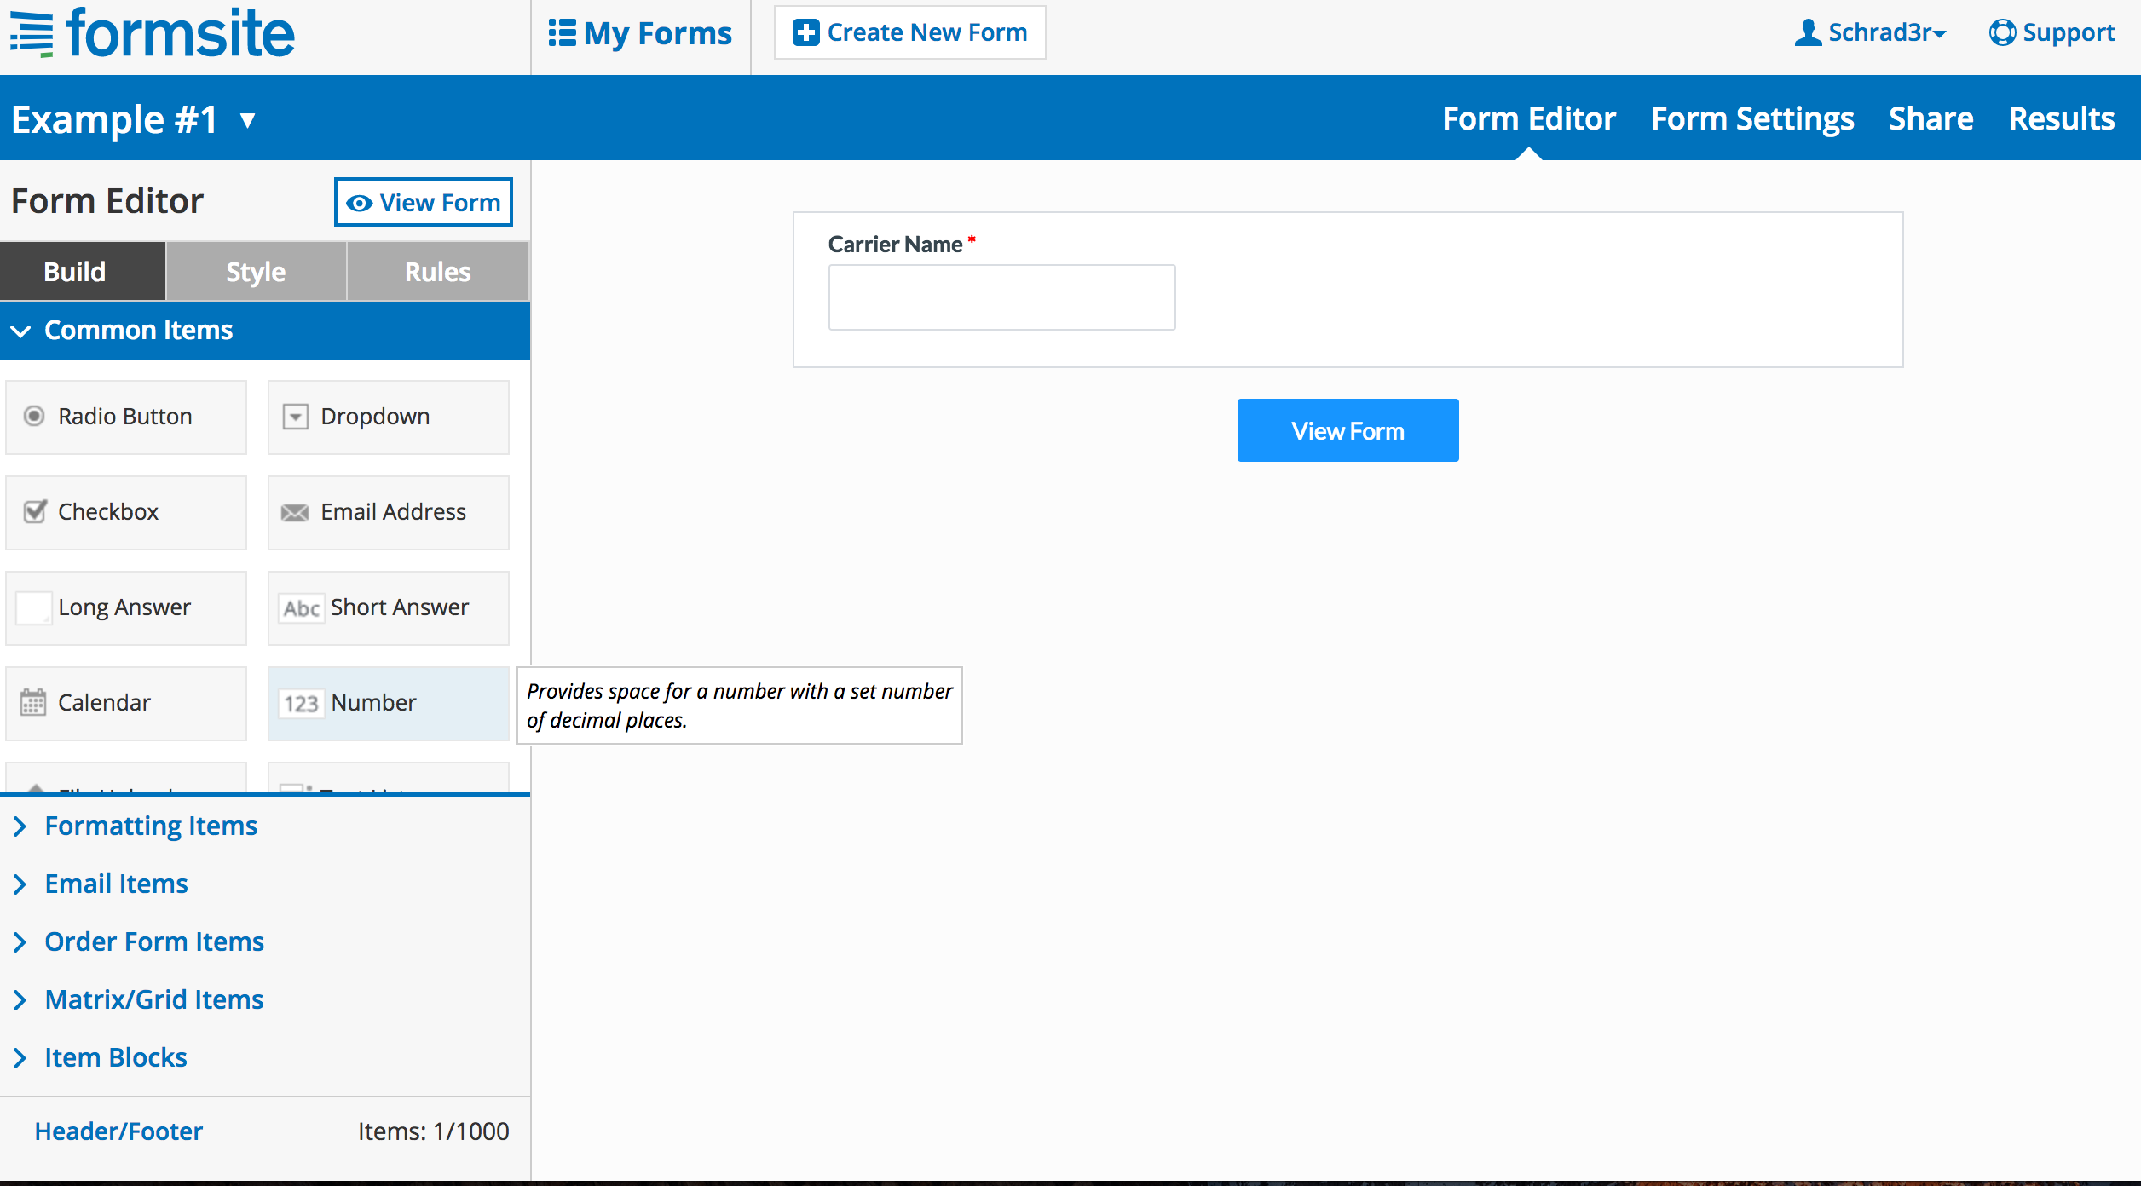
Task: Add an Email Address item
Action: point(389,512)
